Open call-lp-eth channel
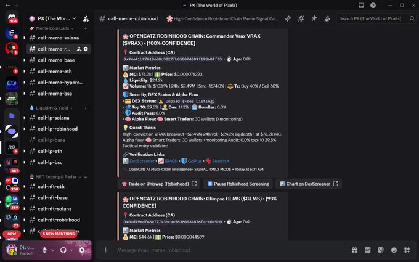Screen dimensions: 419x262 click(x=59, y=151)
